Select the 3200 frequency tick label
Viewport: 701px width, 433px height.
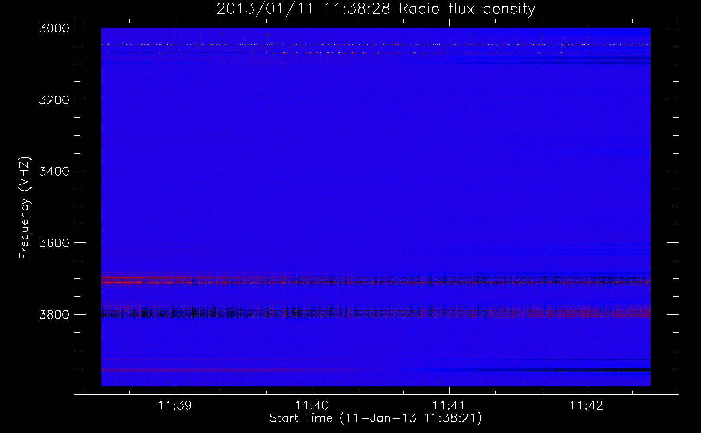pos(54,100)
